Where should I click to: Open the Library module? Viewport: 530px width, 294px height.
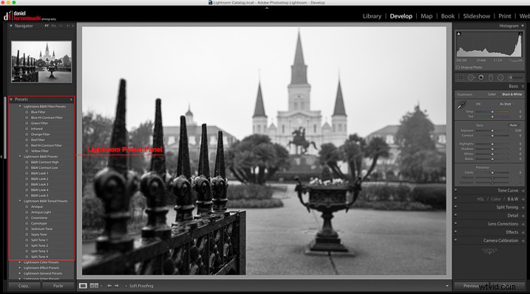[x=372, y=15]
